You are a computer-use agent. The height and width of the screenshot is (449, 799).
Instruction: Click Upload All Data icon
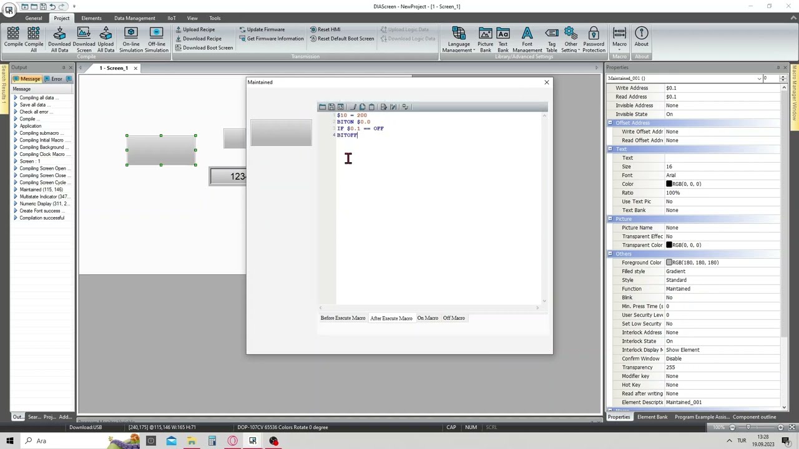(105, 39)
